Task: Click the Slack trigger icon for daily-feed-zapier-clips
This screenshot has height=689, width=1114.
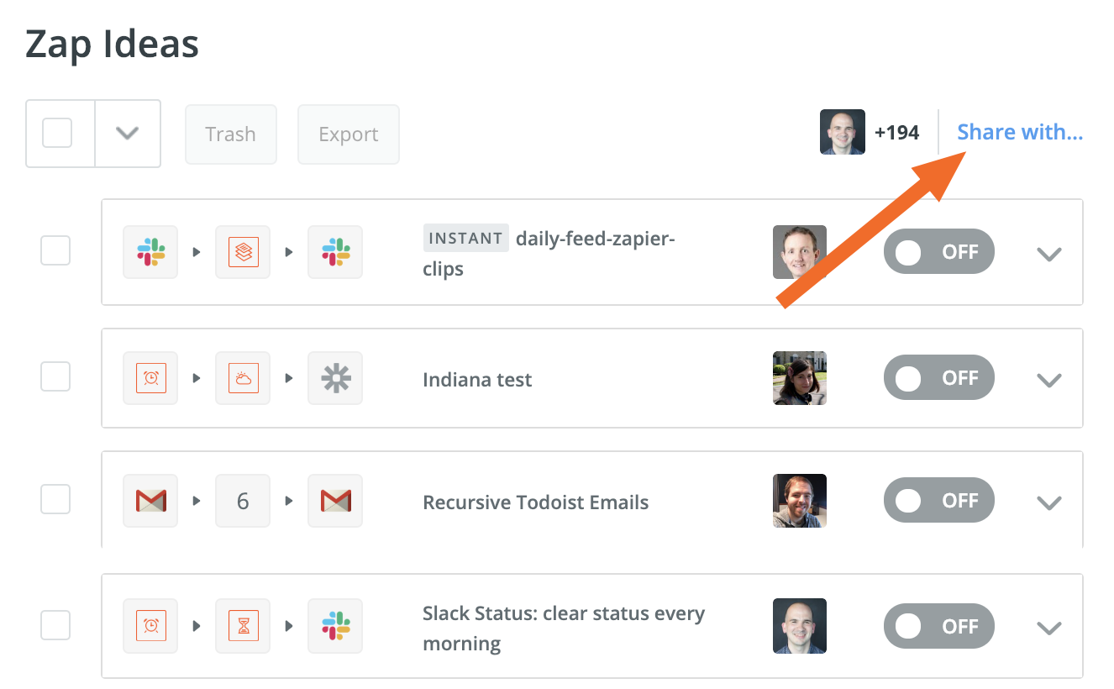Action: (x=150, y=252)
